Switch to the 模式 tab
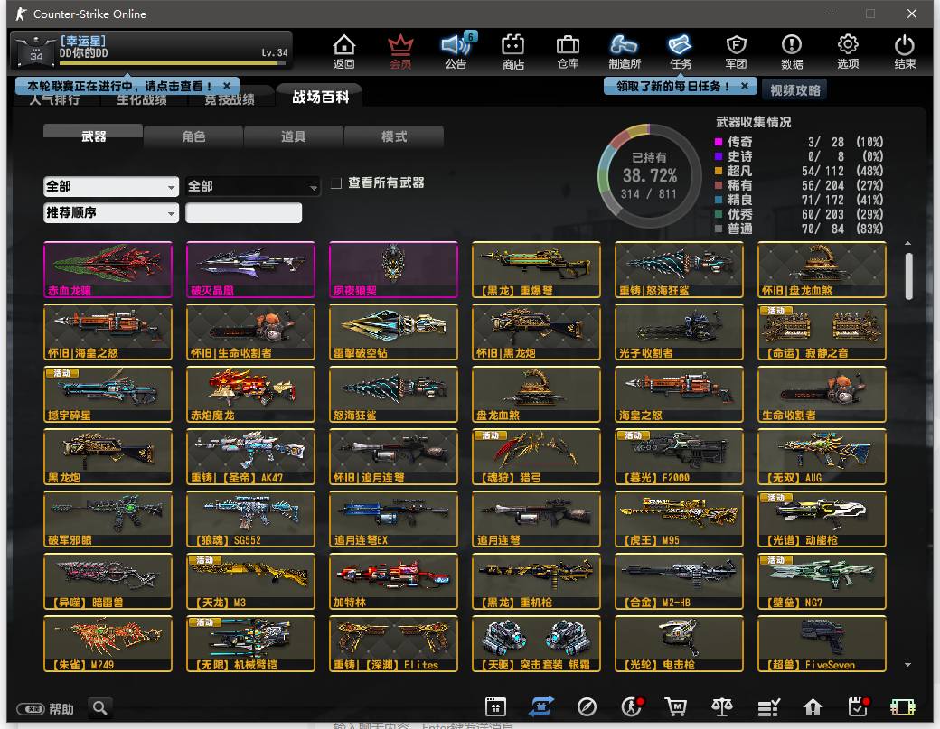This screenshot has height=729, width=940. 394,136
